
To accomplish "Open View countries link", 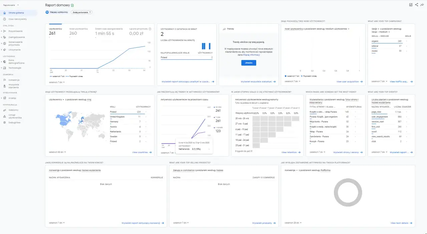I will (x=142, y=152).
